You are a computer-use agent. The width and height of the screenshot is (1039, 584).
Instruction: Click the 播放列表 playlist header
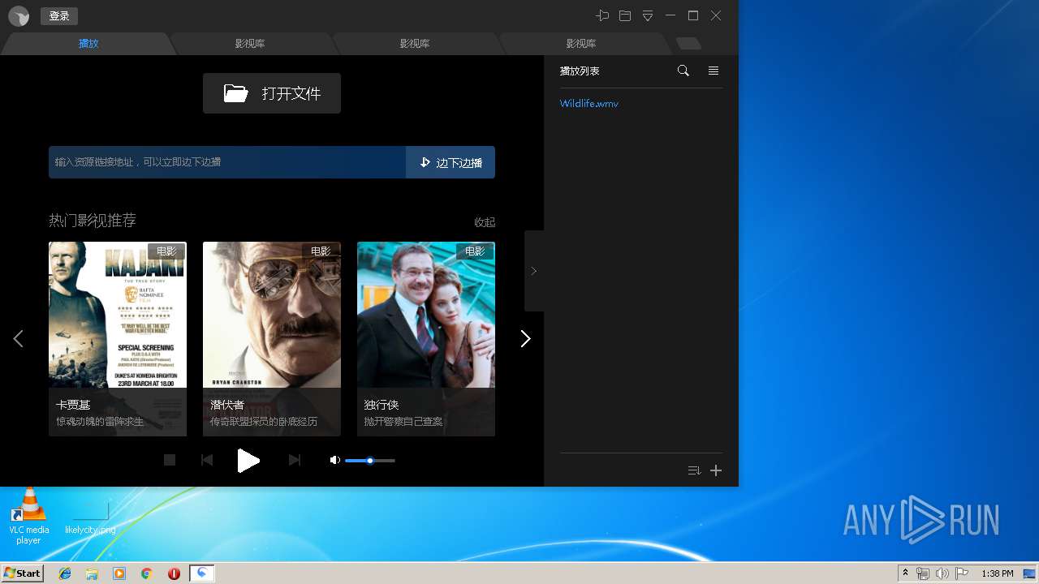(580, 71)
